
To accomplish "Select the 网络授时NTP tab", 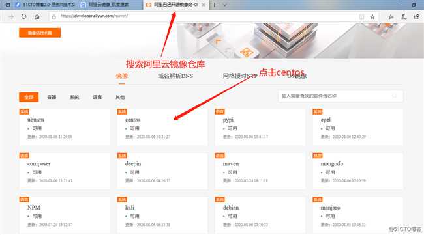I will tap(239, 76).
